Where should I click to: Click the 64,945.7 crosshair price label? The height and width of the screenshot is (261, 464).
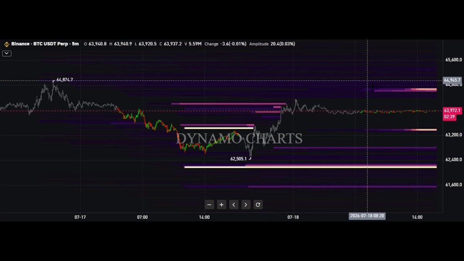pyautogui.click(x=452, y=80)
